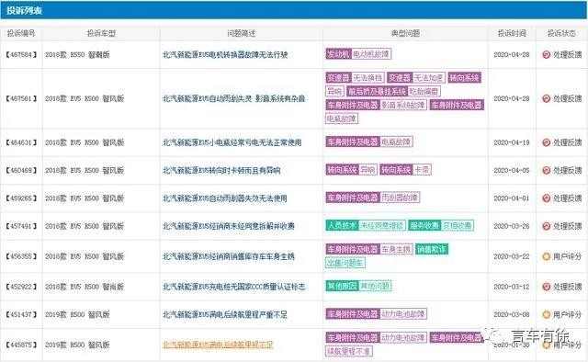Viewport: 588px width, 362px height.
Task: Select complaint number 【452922】
Action: point(21,287)
